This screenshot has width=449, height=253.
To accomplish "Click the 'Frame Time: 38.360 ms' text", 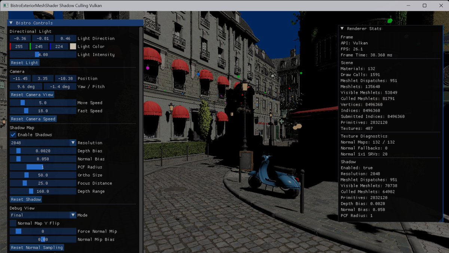I will click(x=366, y=55).
